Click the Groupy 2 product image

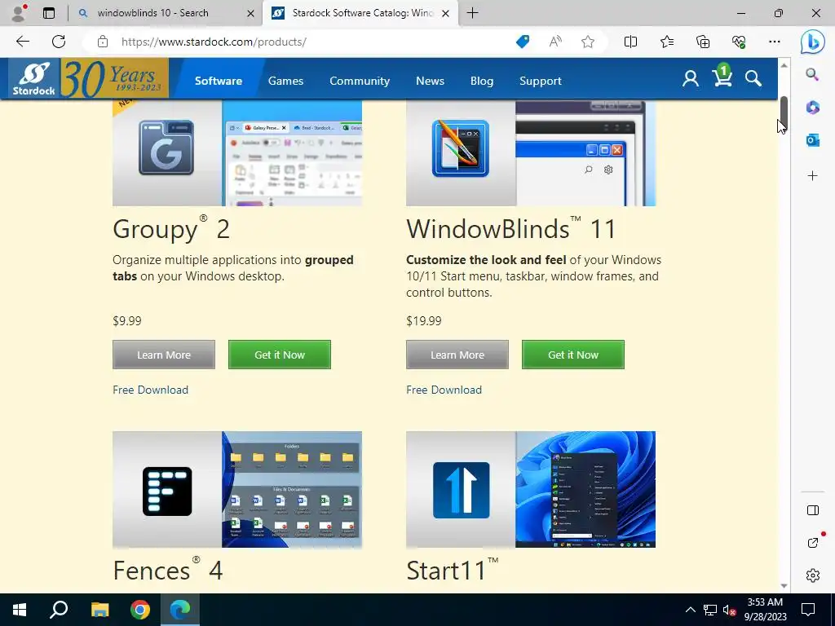[237, 153]
